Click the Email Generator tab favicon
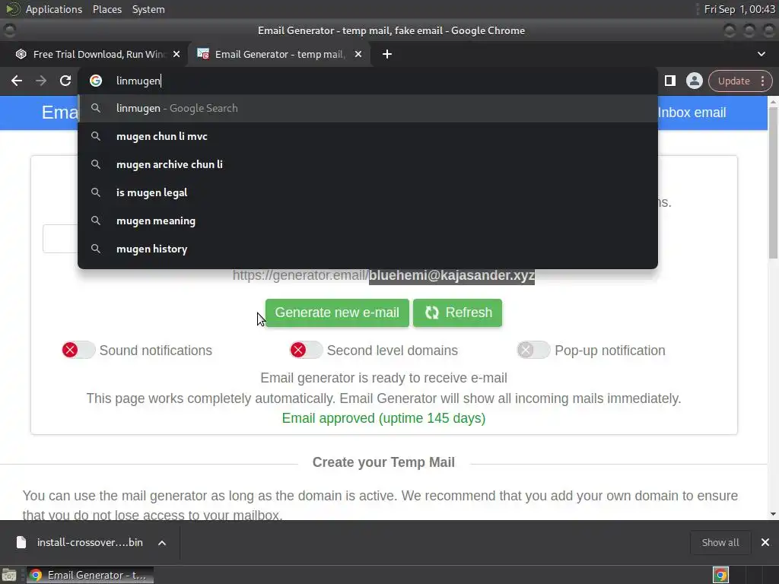 coord(202,54)
